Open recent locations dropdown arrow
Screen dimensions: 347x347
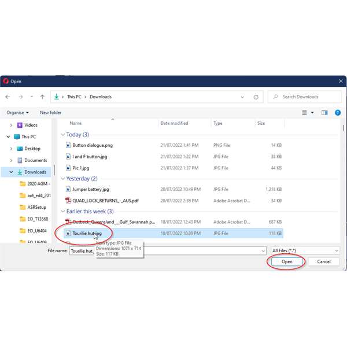coord(32,97)
